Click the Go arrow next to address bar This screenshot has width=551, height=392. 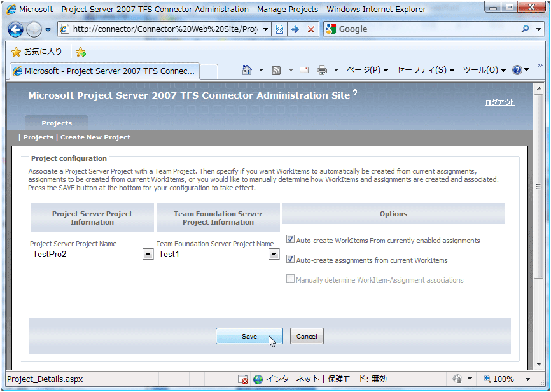(295, 29)
